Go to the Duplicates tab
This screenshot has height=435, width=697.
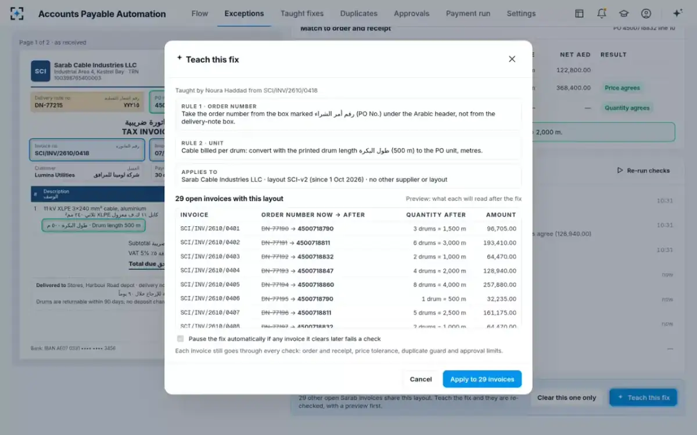358,13
